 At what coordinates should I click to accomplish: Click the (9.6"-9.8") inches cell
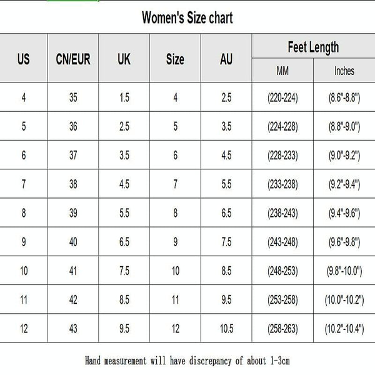(344, 242)
